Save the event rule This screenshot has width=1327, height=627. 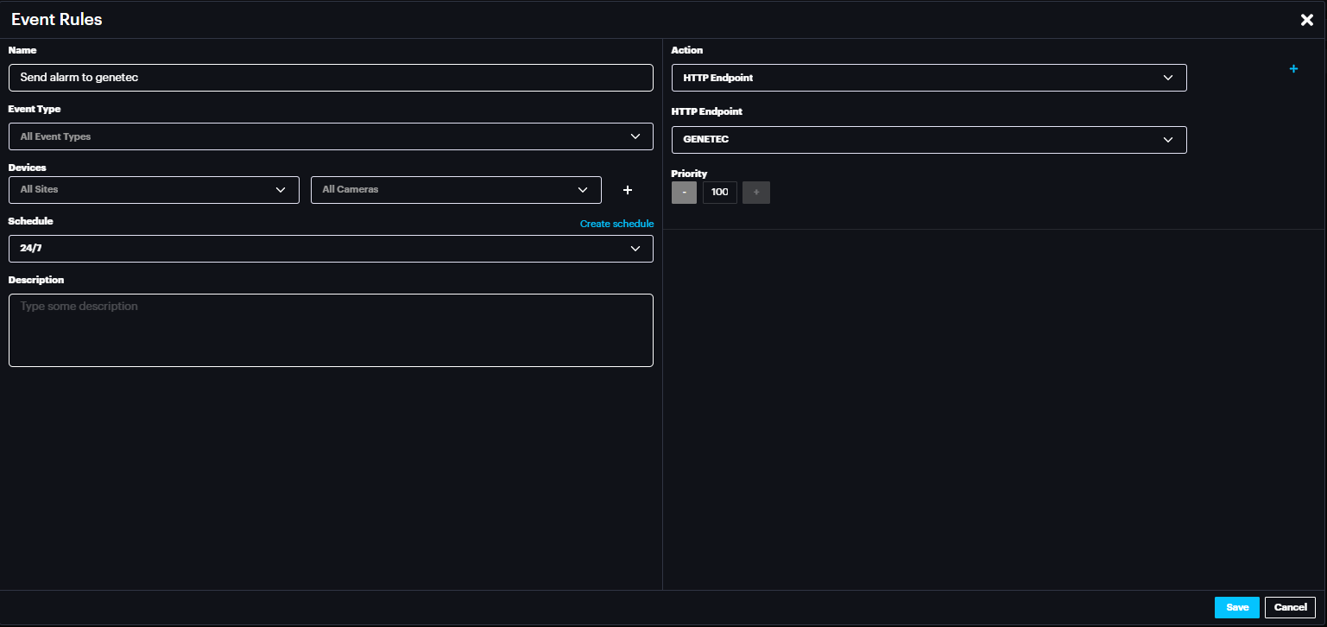1236,607
